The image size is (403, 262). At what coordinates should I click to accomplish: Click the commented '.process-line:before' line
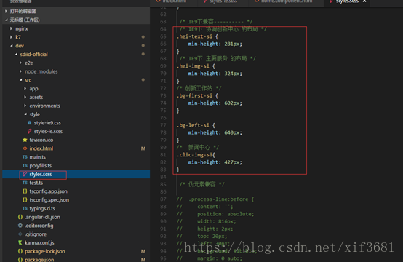pos(215,199)
